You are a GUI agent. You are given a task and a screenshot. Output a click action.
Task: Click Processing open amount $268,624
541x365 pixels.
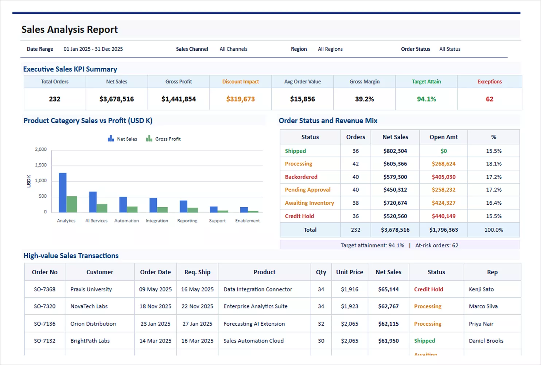click(x=444, y=164)
